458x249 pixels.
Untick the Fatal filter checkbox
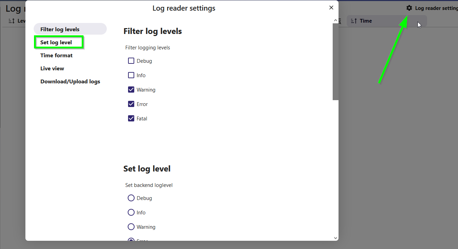point(131,119)
